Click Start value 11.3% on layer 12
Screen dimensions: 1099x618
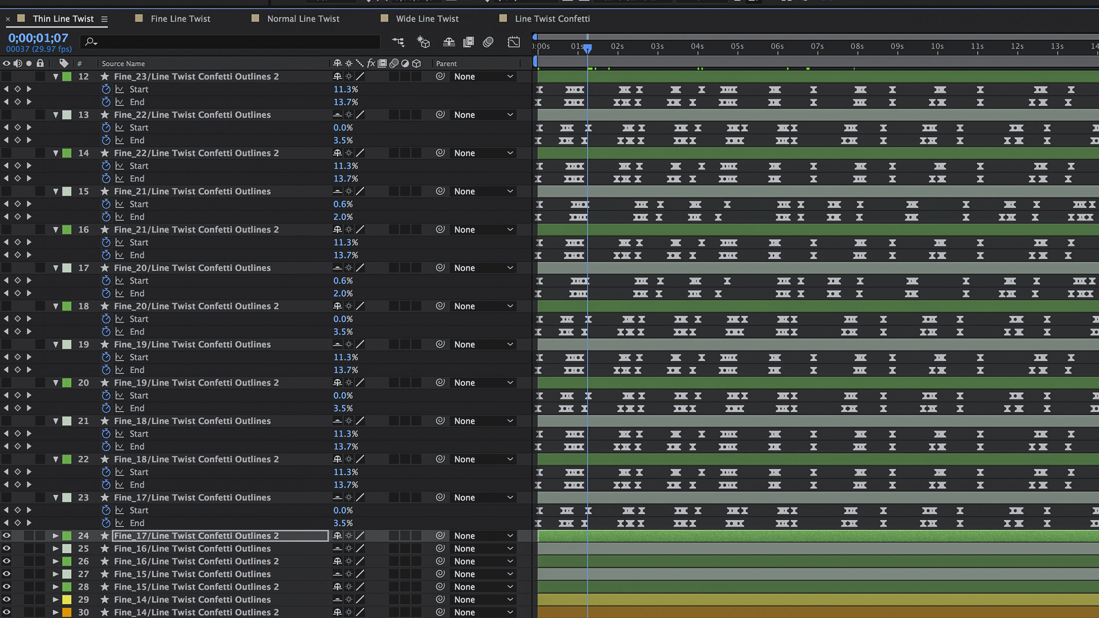pos(346,89)
